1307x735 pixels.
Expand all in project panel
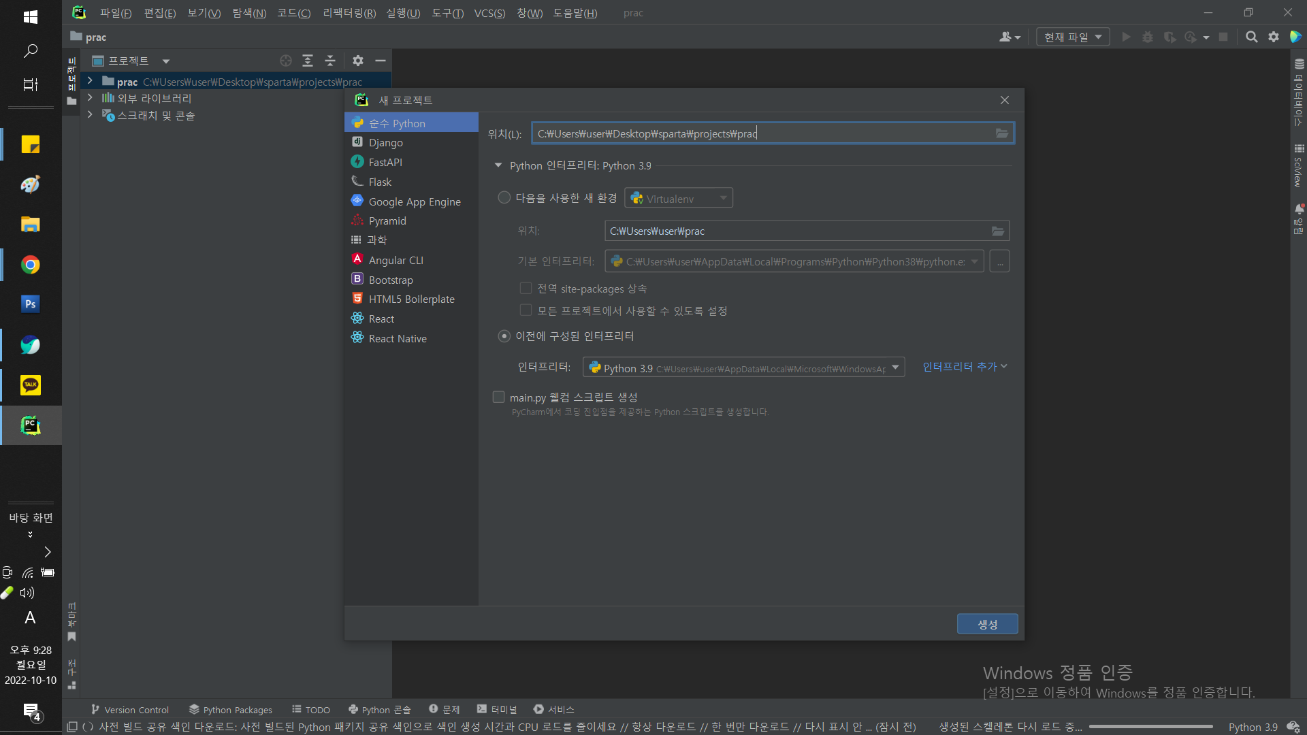click(308, 61)
